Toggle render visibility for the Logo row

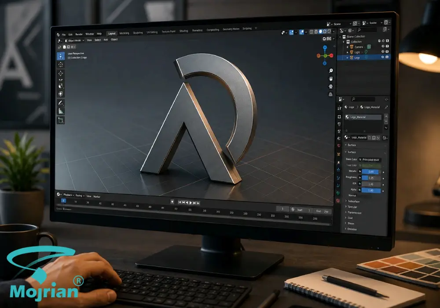pyautogui.click(x=387, y=57)
